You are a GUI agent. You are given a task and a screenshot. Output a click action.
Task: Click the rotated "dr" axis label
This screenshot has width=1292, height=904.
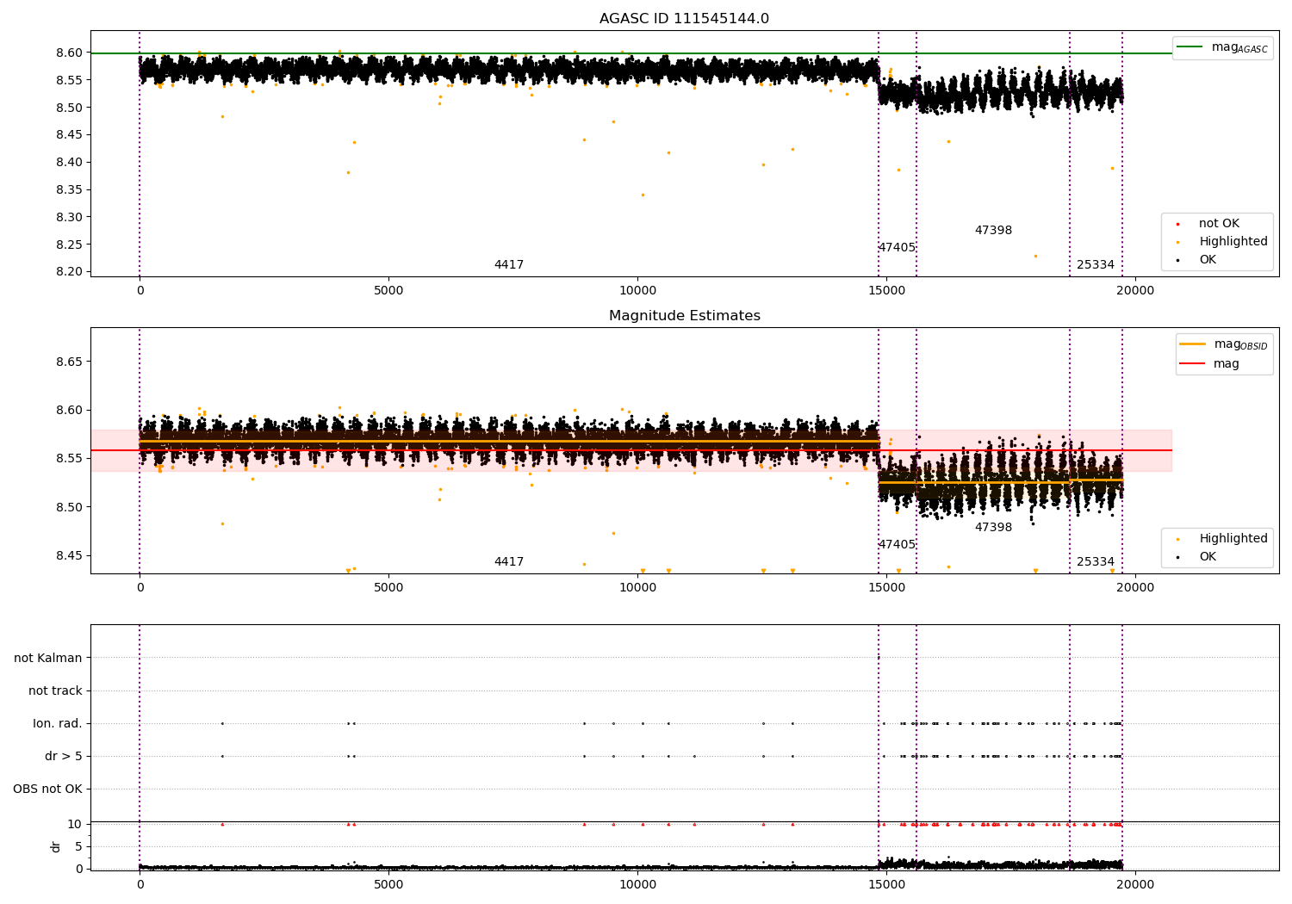(x=56, y=846)
